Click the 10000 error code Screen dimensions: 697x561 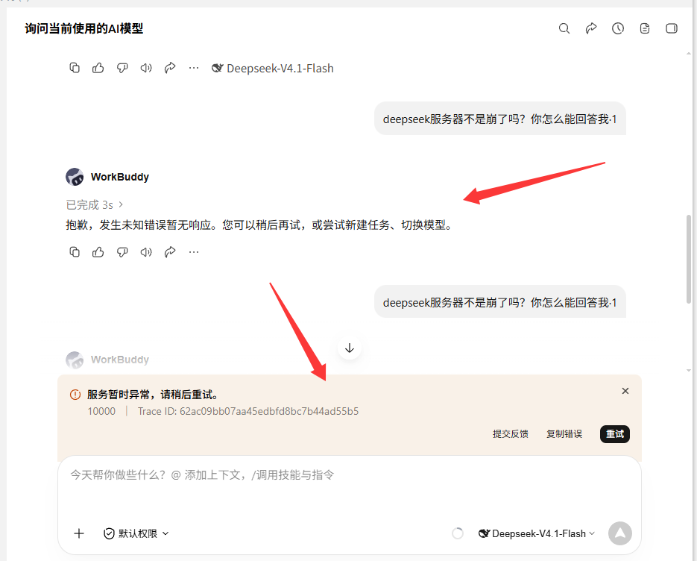[x=101, y=411]
